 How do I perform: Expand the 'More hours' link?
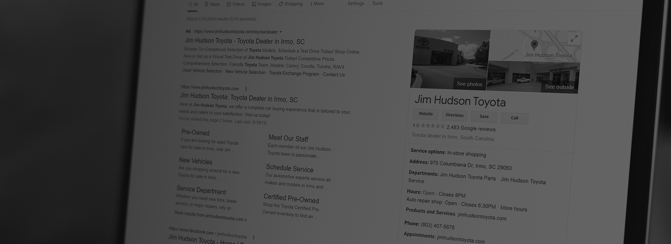click(513, 208)
